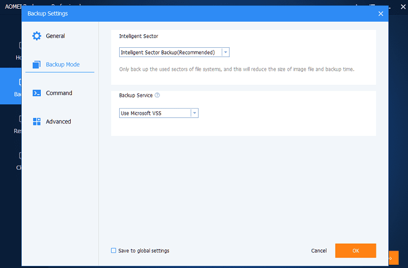Viewport: 408px width, 268px height.
Task: Enable Save to global settings checkbox
Action: [114, 250]
